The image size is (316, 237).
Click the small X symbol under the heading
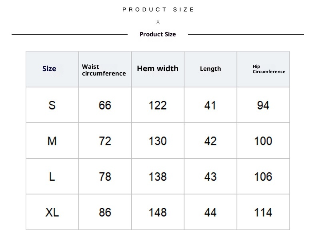(158, 22)
